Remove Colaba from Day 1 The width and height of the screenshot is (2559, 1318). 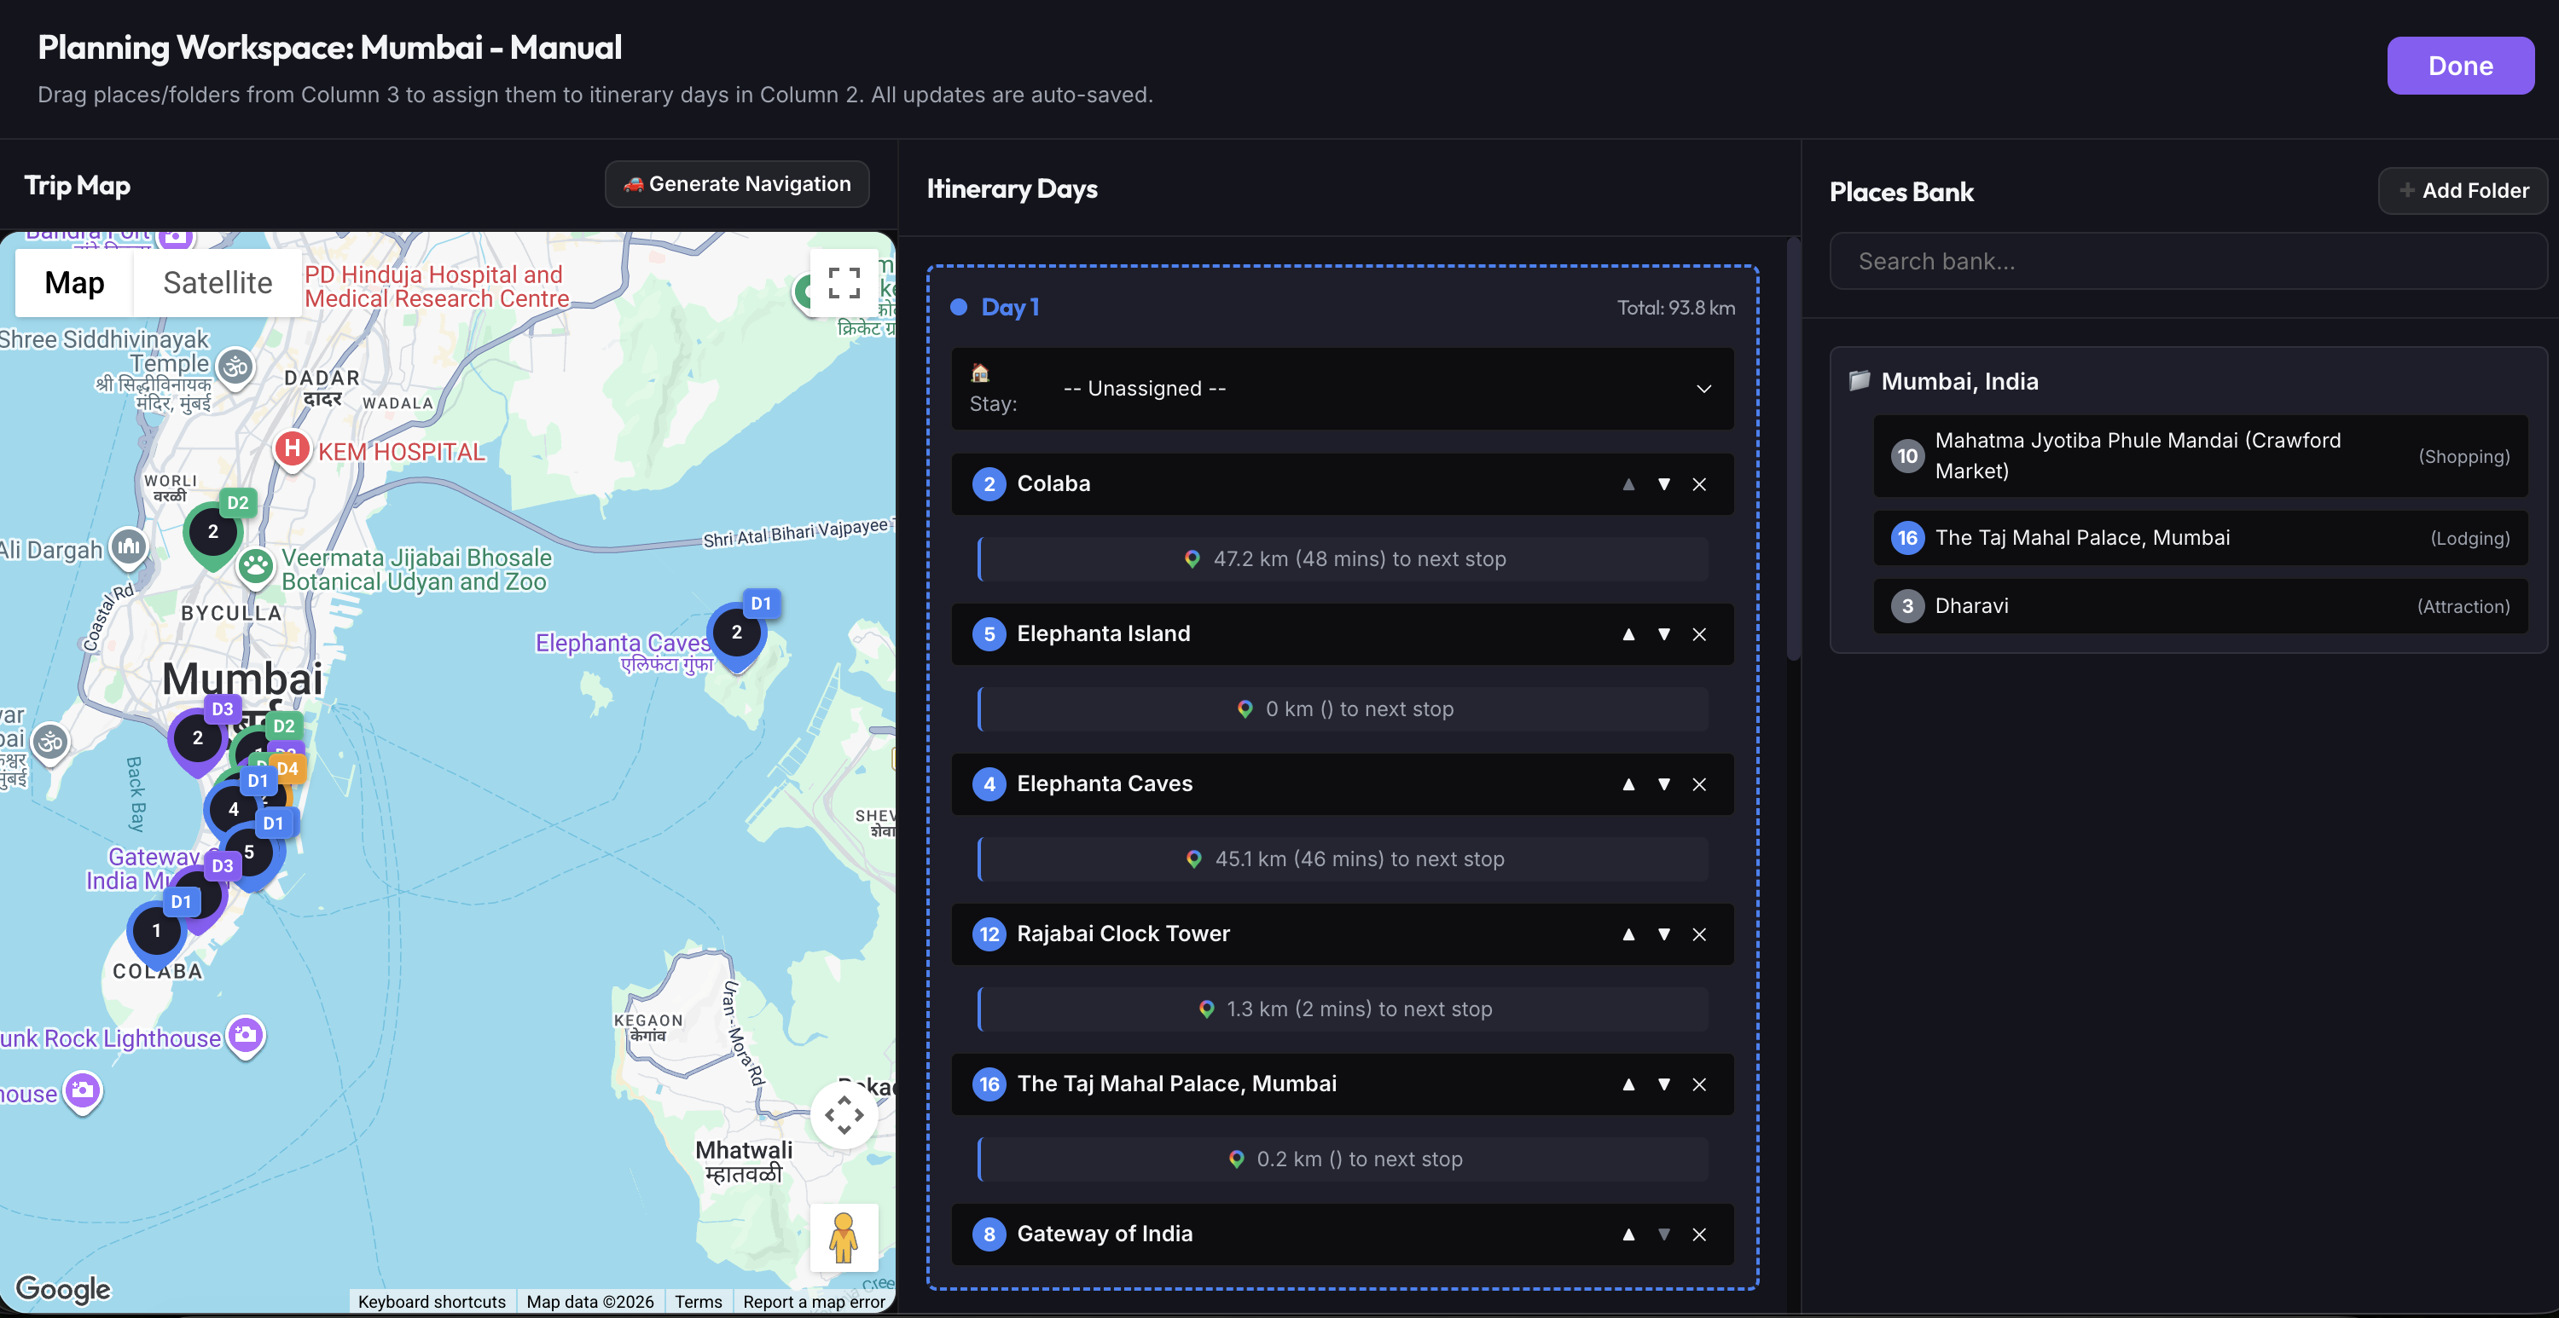pos(1700,483)
